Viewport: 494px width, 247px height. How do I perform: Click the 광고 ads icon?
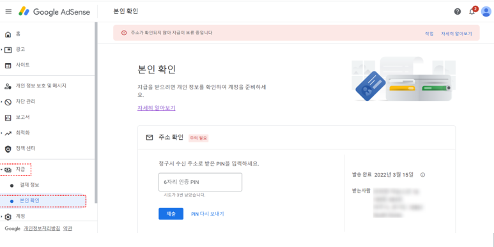tap(8, 50)
